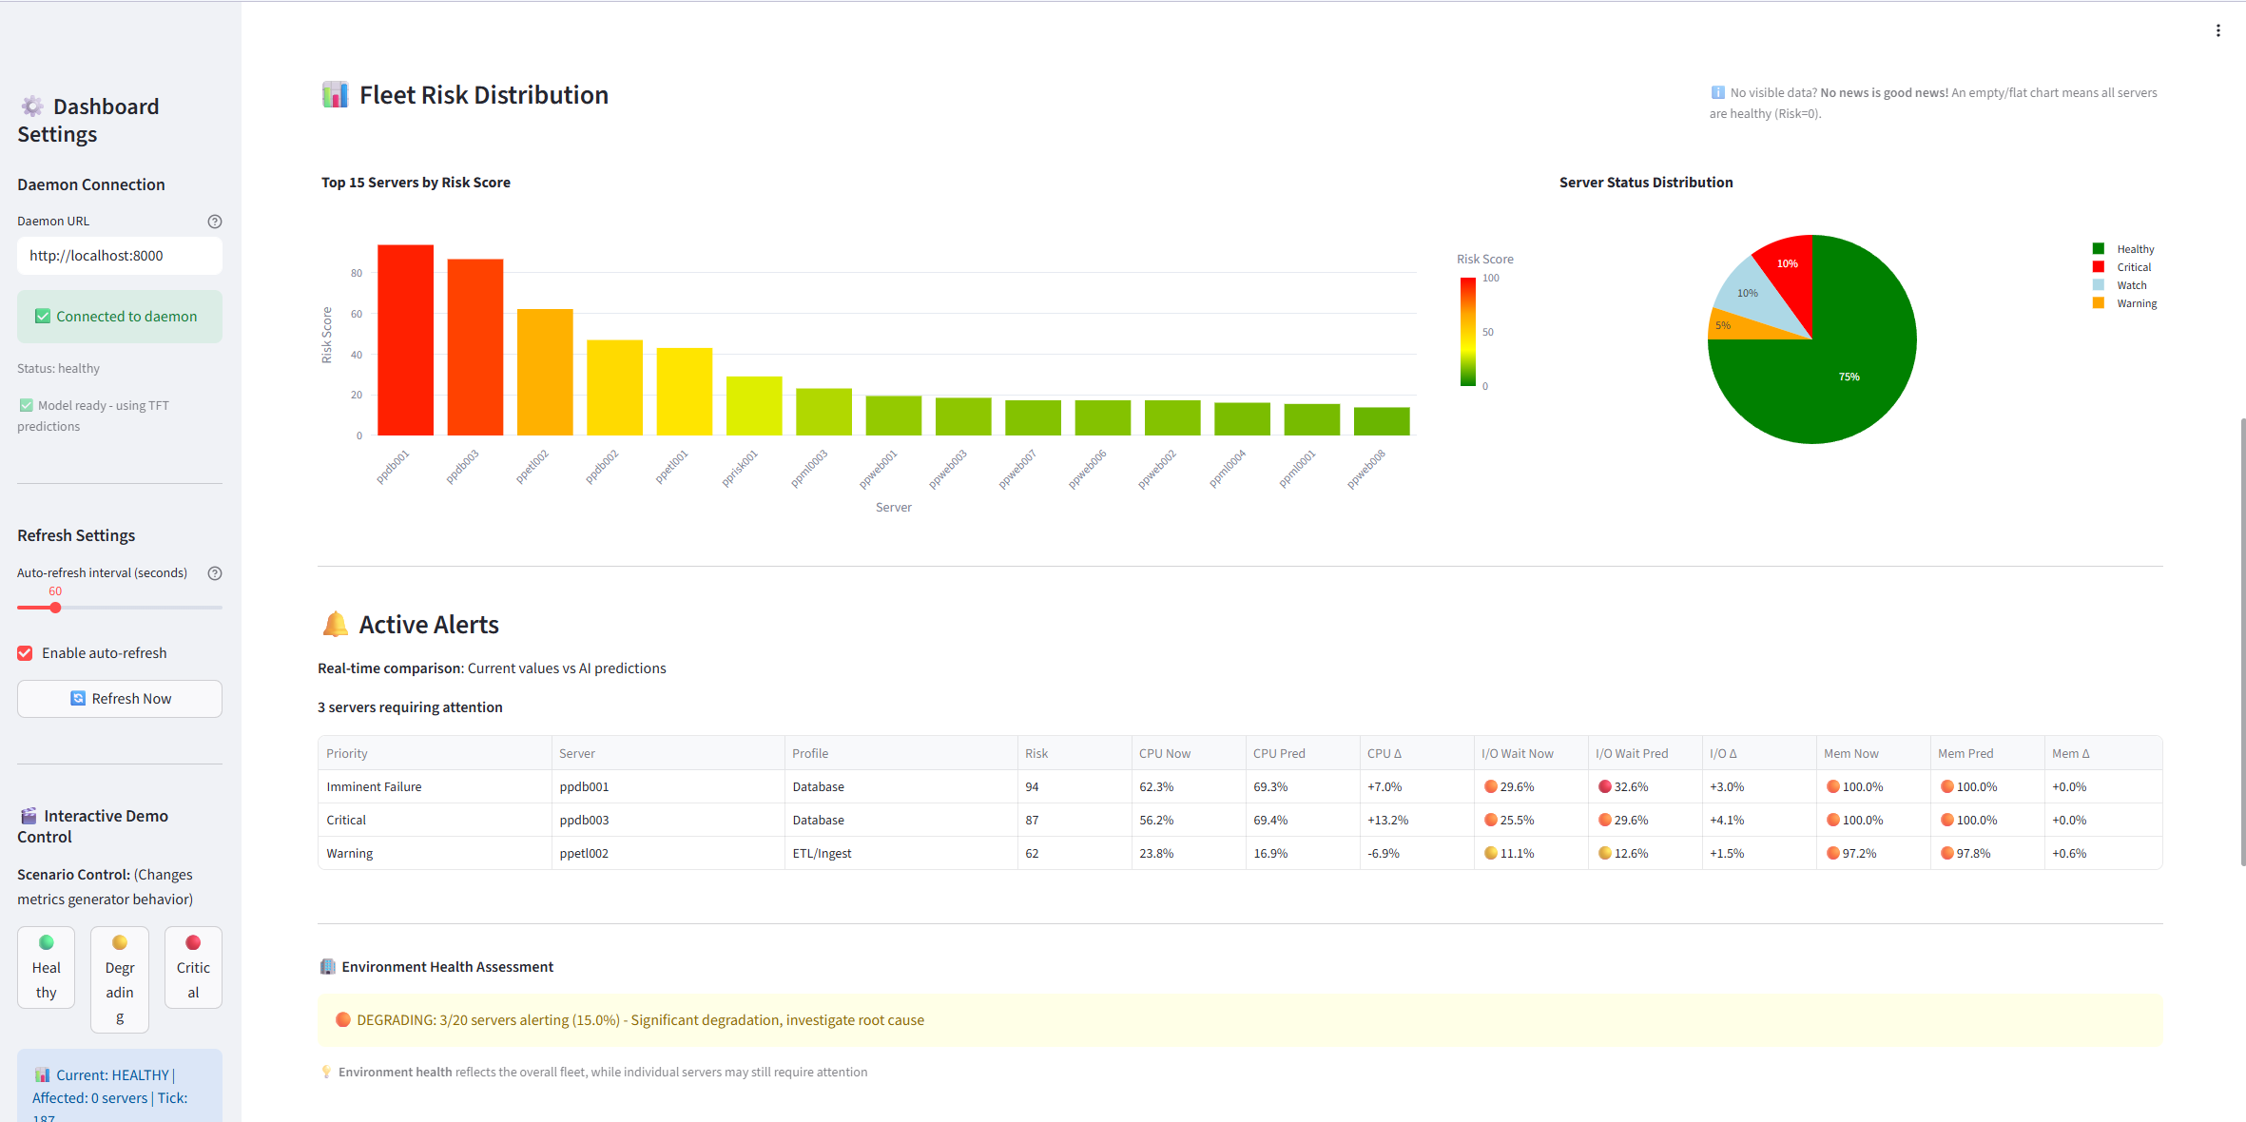Viewport: 2246px width, 1122px height.
Task: Click the refresh icon inside the Refresh Now button
Action: click(x=79, y=698)
